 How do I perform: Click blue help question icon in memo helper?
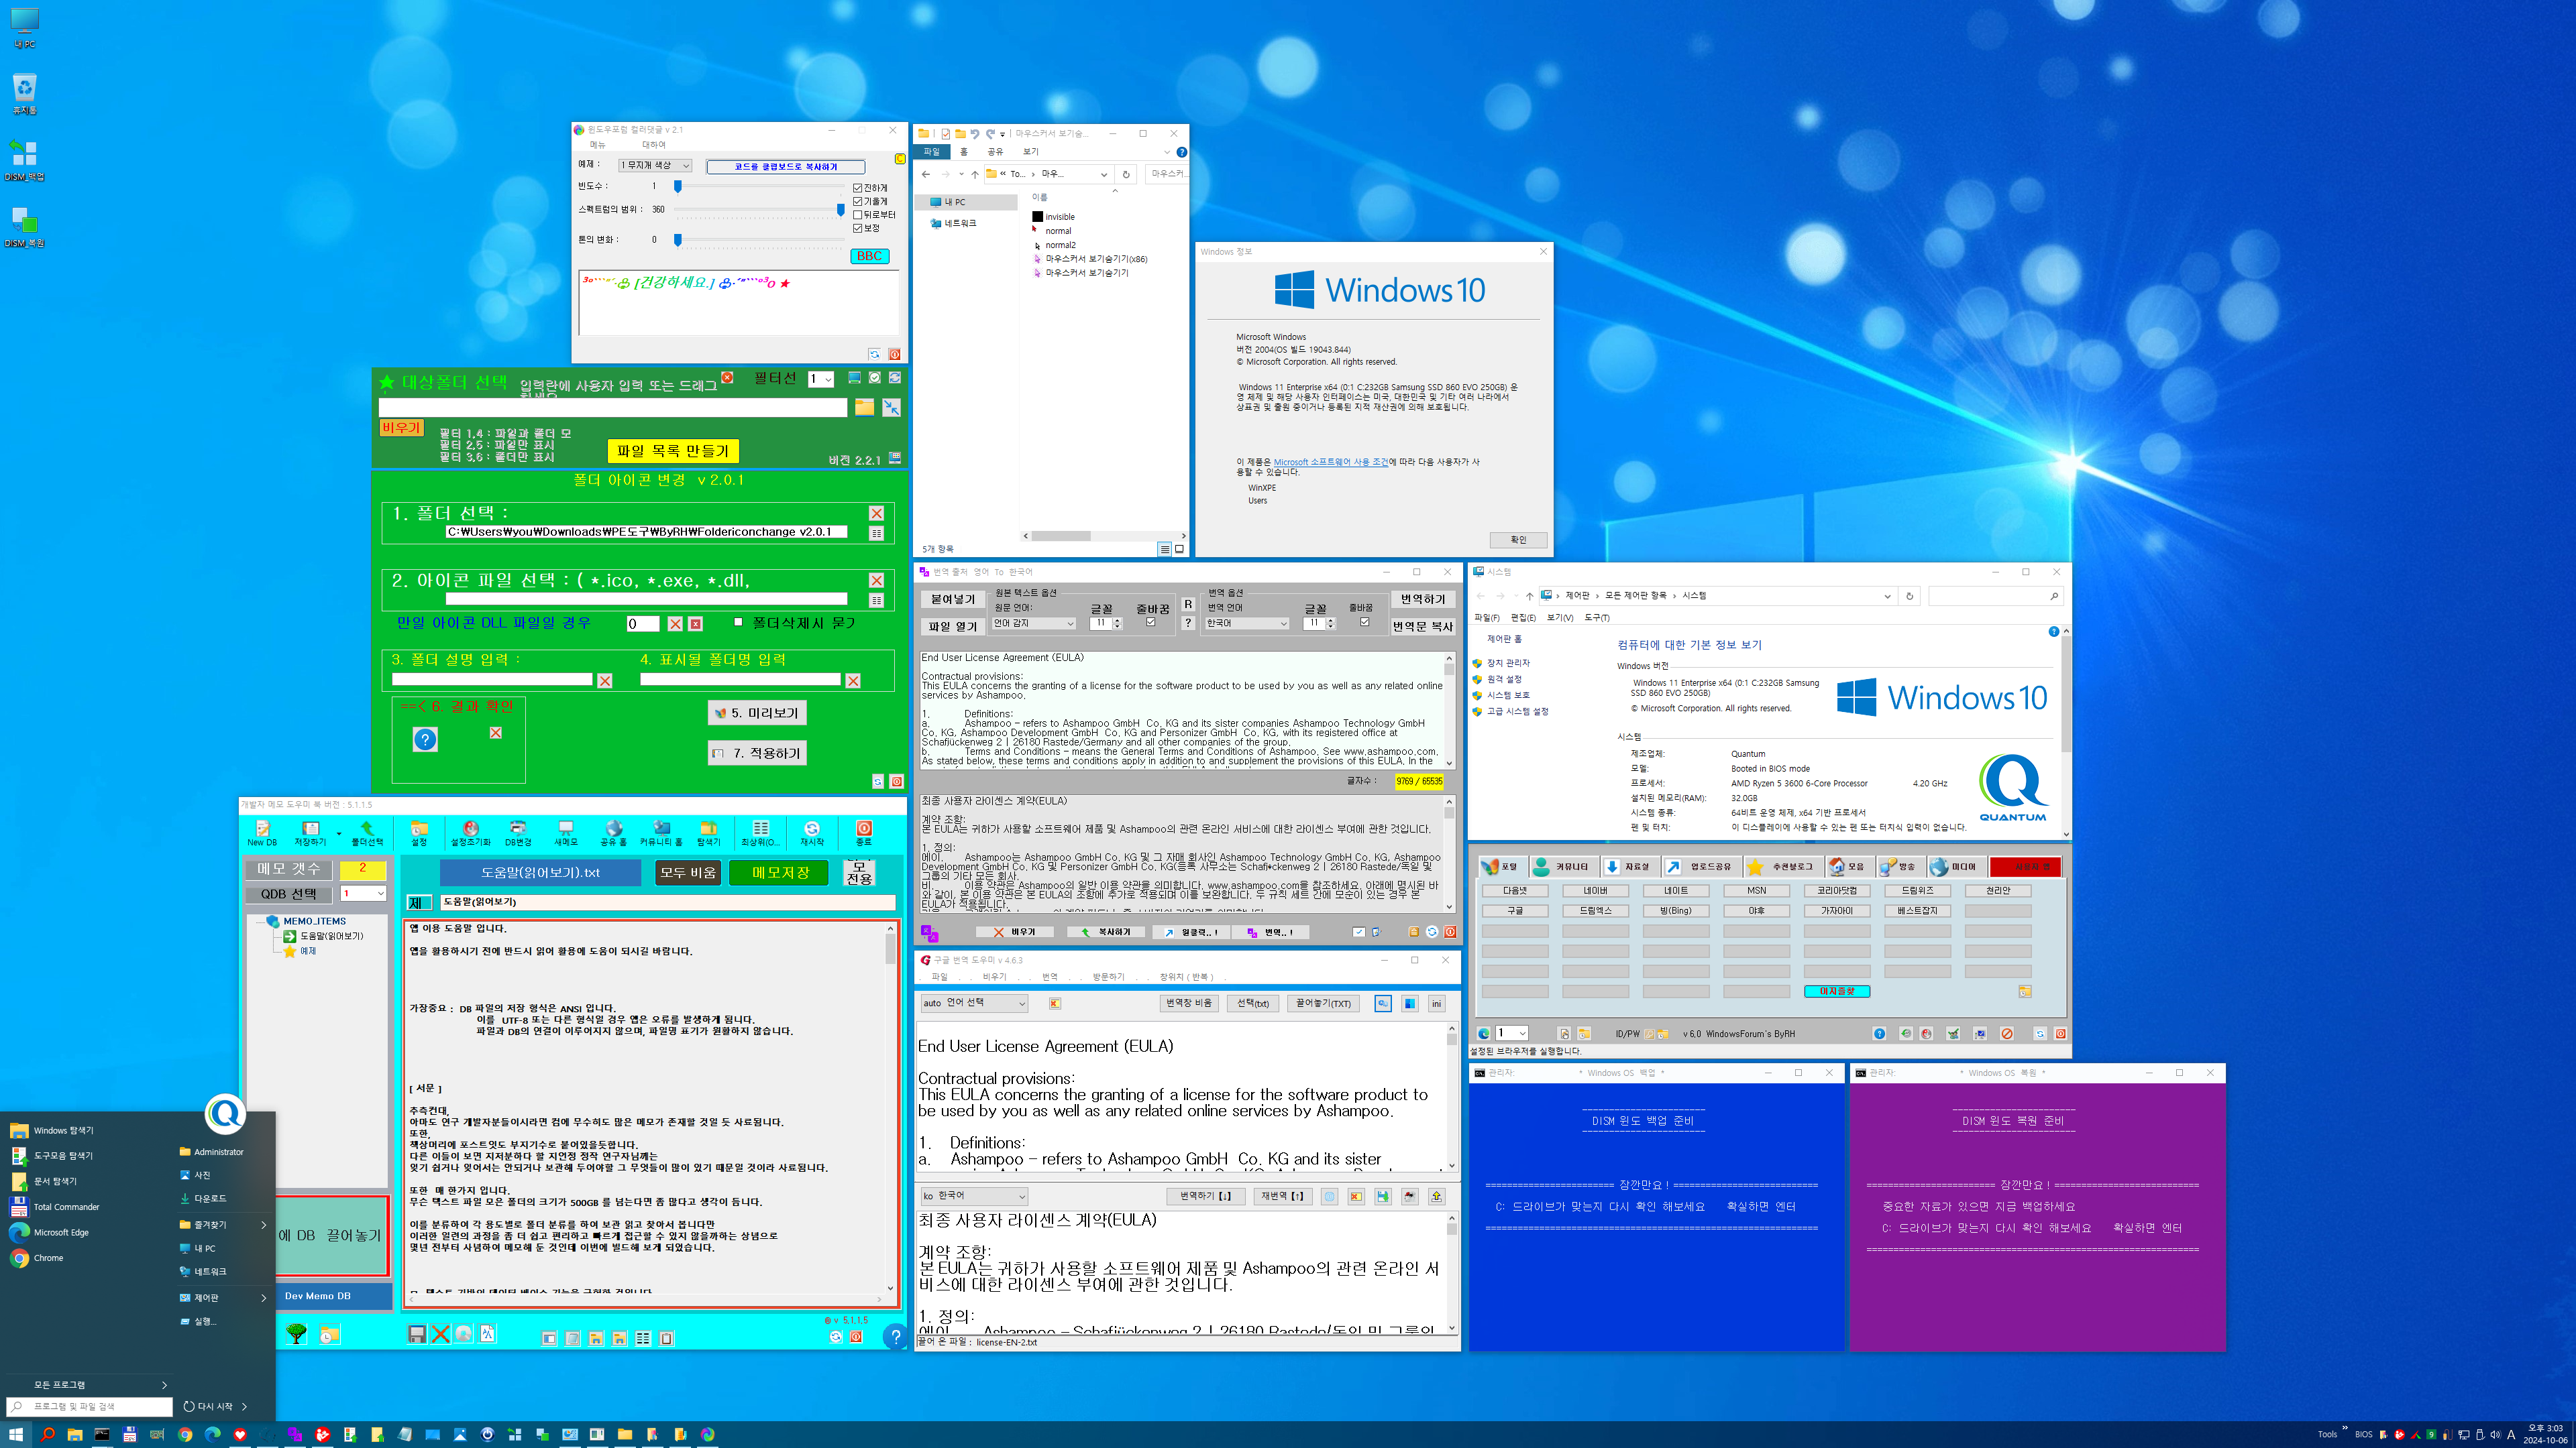coord(896,1336)
